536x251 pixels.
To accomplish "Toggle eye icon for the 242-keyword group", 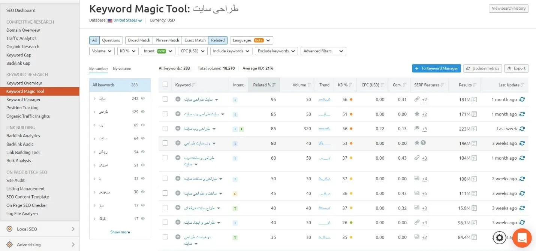I will (x=143, y=98).
